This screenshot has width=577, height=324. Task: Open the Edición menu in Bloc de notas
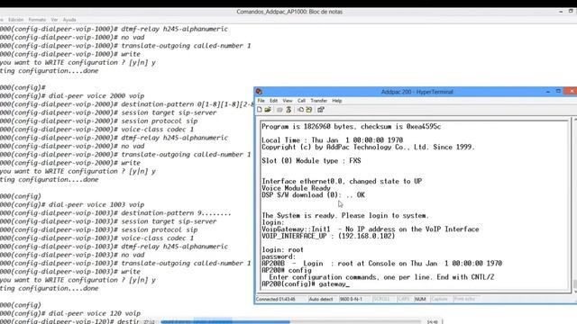click(15, 20)
